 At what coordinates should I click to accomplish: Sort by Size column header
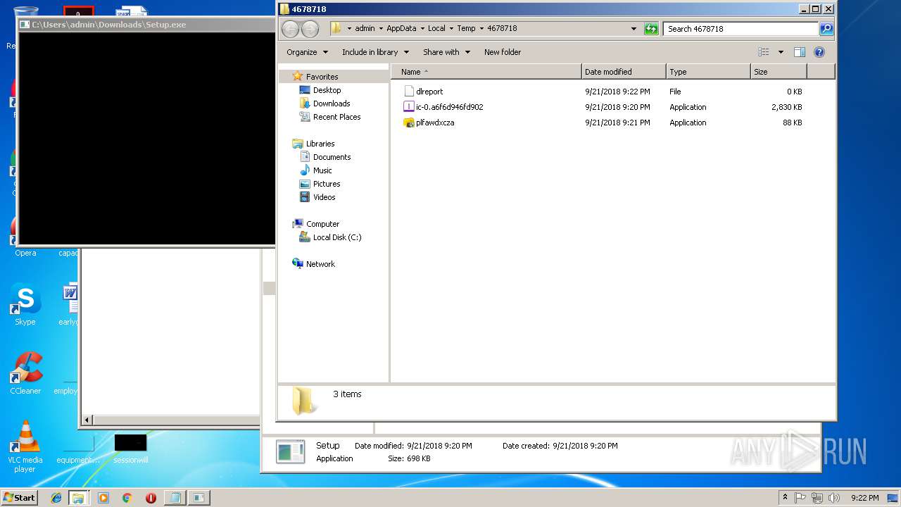pyautogui.click(x=779, y=72)
